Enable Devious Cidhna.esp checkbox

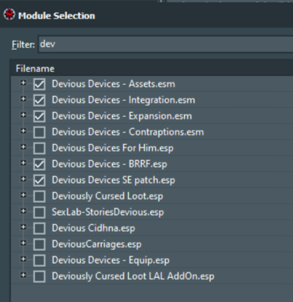point(39,228)
